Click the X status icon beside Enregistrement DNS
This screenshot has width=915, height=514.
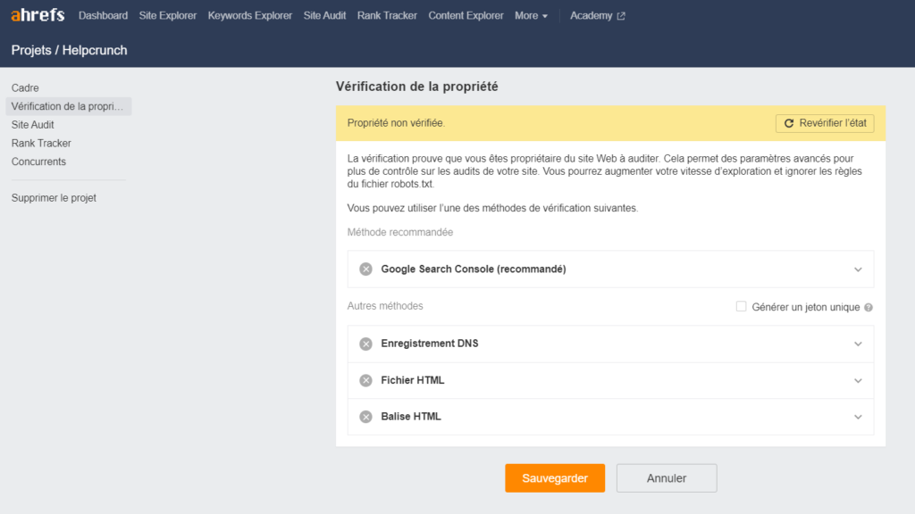[365, 344]
